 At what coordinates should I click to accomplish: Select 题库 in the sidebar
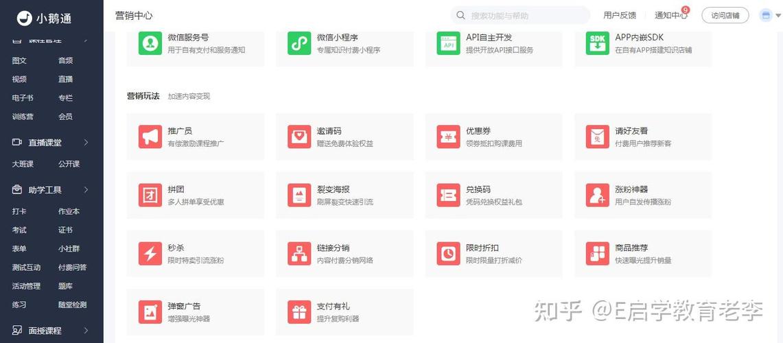(65, 286)
